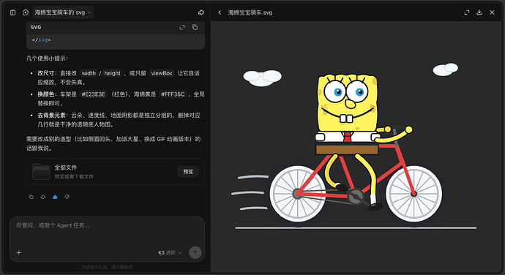Go back from 海绵宝宝骑车.svg preview

(220, 12)
